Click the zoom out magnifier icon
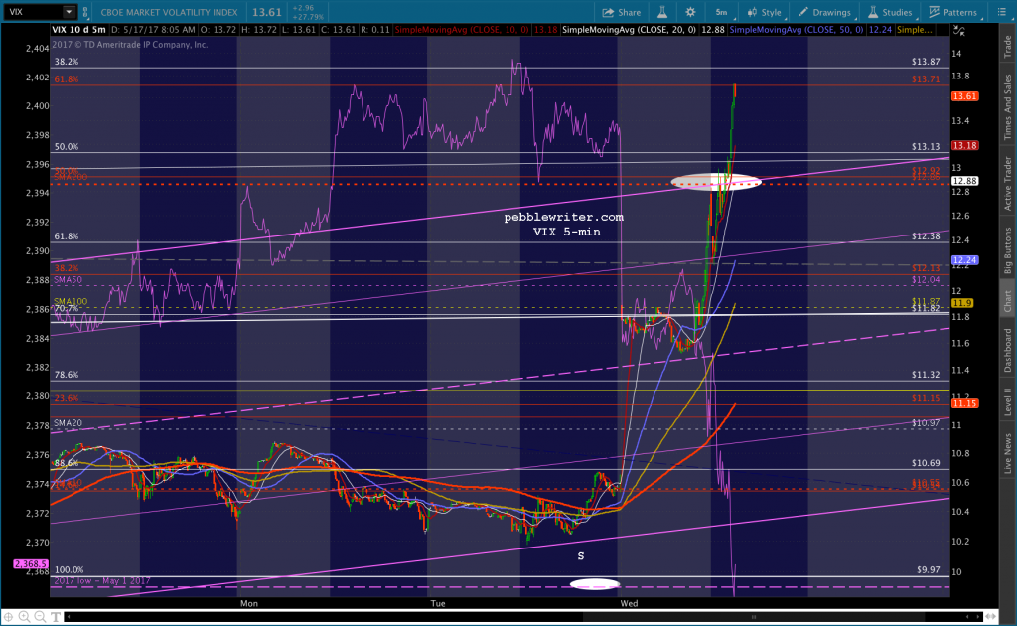The height and width of the screenshot is (626, 1017). pos(40,617)
